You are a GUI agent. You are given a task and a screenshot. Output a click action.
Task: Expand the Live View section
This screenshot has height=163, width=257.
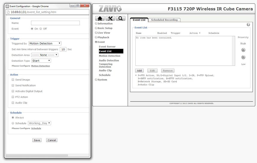point(103,33)
